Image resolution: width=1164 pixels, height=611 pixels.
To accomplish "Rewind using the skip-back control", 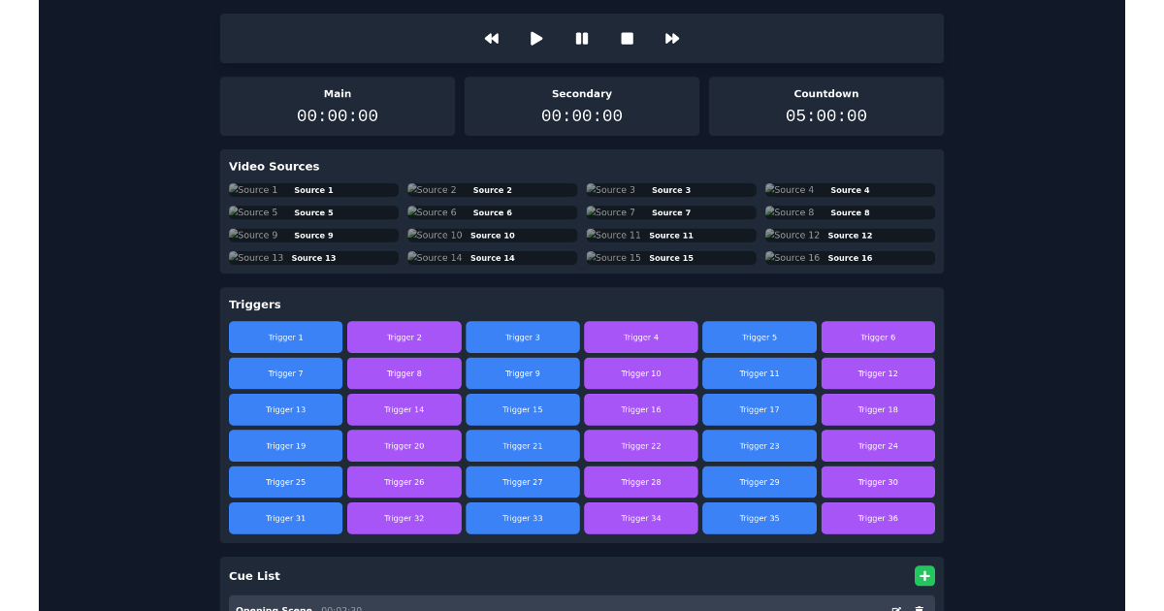I will pyautogui.click(x=492, y=38).
